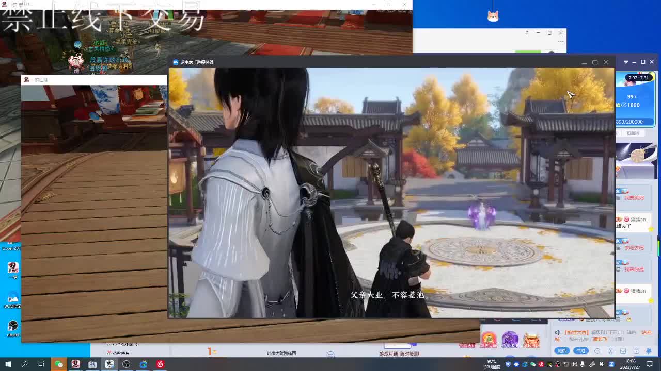Click the 气泡 button in chat panel
This screenshot has width=661, height=371.
click(x=581, y=351)
